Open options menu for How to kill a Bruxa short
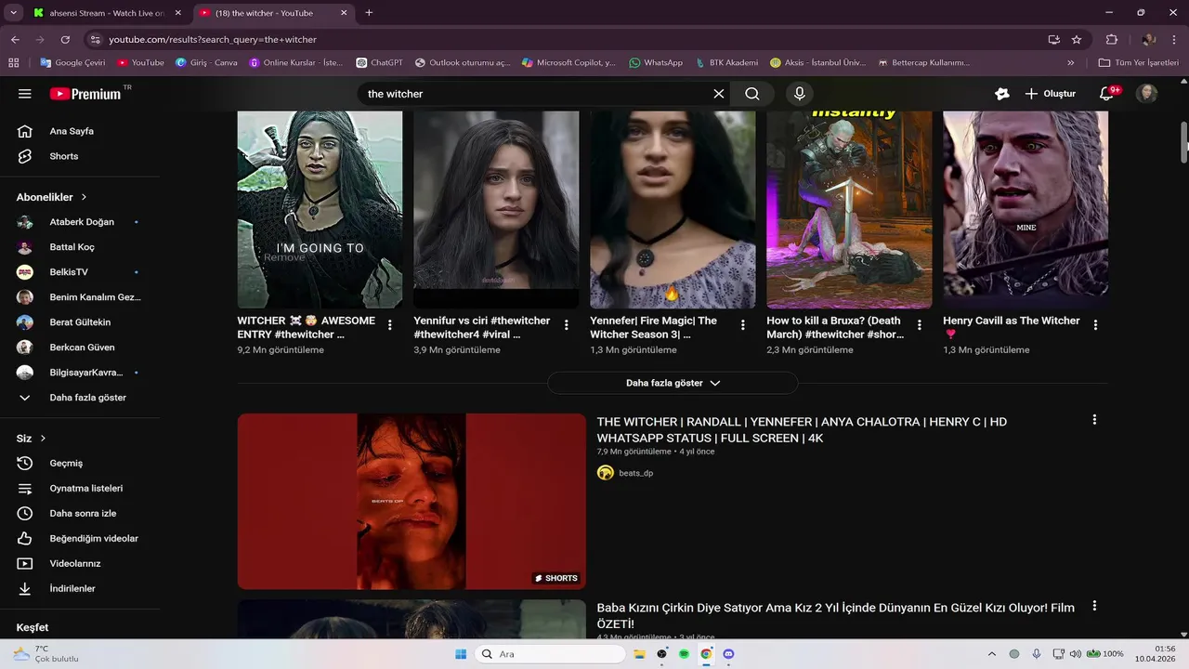 [x=920, y=325]
